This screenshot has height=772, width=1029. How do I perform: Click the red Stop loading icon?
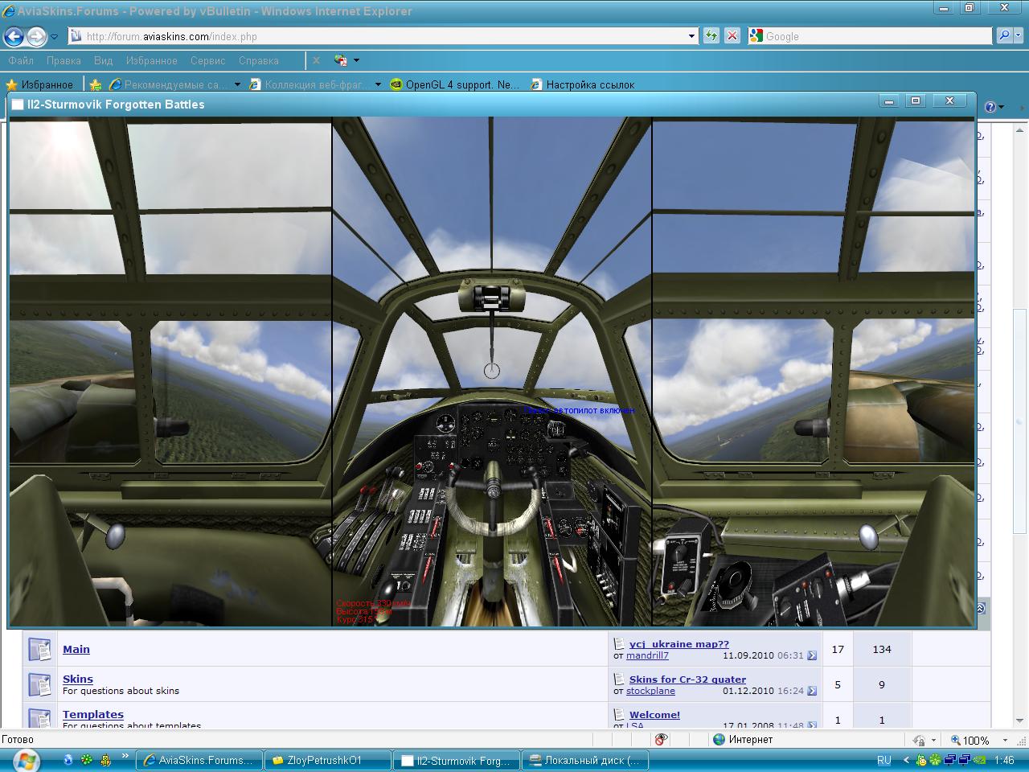(732, 36)
